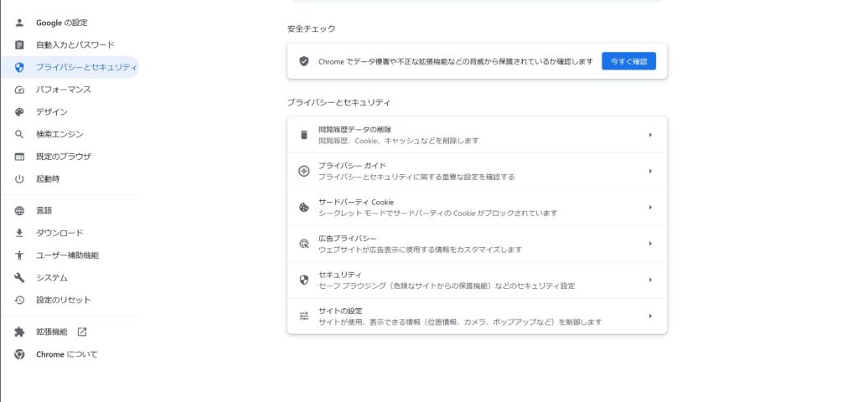This screenshot has width=858, height=402.
Task: Click description 閲覧履歴、Cookie、キャッシュなどを削除します
Action: tap(398, 141)
